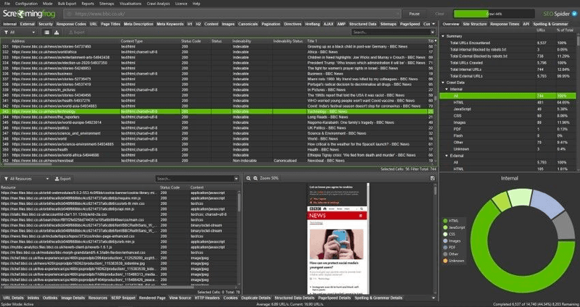
Task: Select the highlighted All row under Internal
Action: point(507,96)
